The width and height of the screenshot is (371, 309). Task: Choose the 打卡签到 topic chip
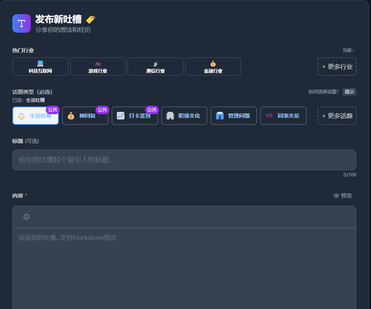[135, 116]
